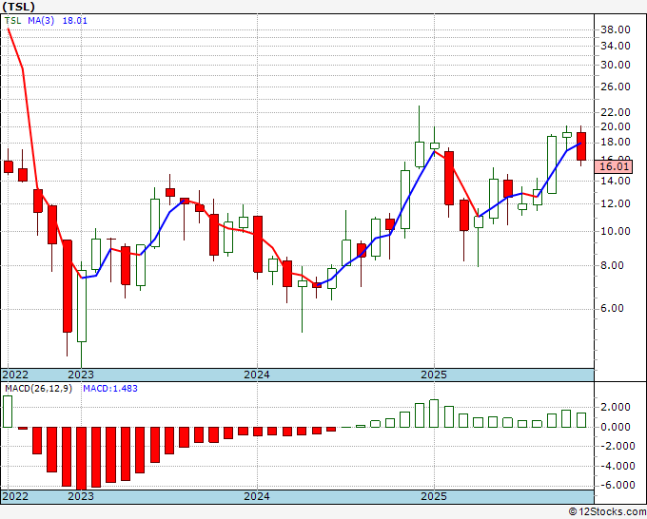Click the 2.000 MACD axis label

[616, 407]
